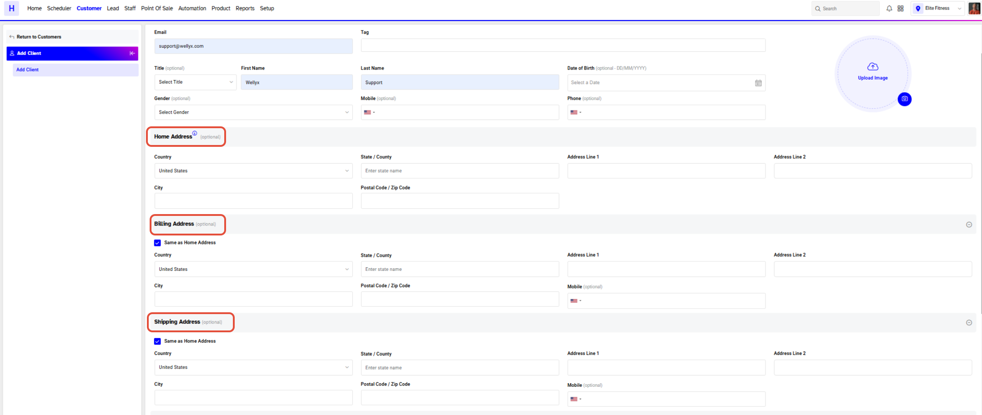Open the Select Title dropdown
The image size is (982, 415).
pos(196,82)
